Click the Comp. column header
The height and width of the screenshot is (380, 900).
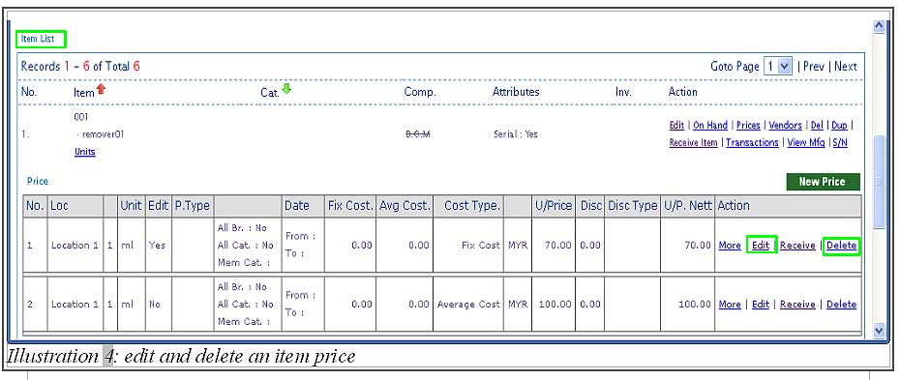[x=420, y=92]
